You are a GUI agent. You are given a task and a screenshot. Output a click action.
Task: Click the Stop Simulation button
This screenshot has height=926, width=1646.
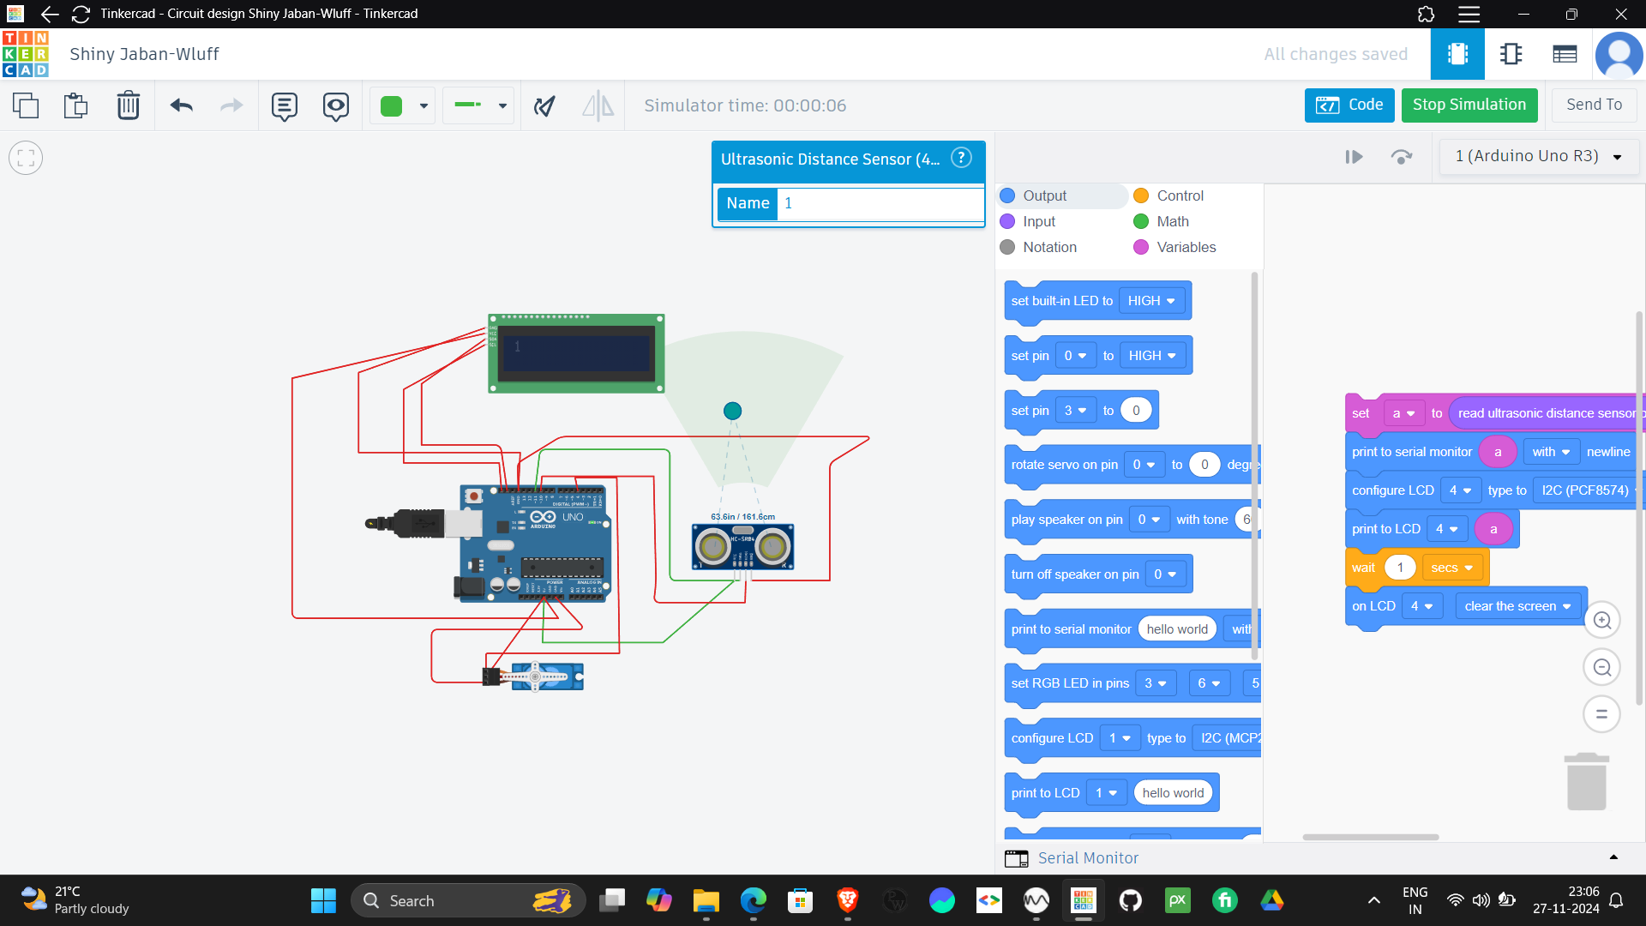1469,105
